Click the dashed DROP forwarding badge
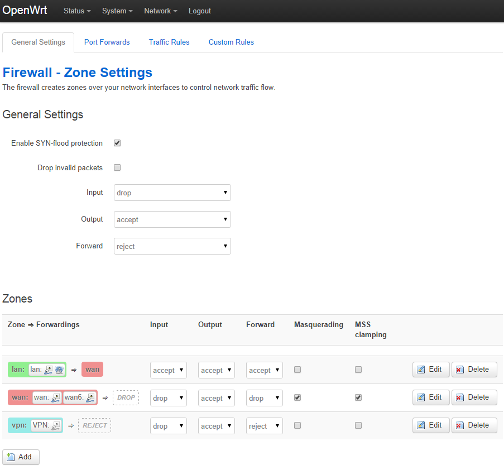 click(x=126, y=397)
